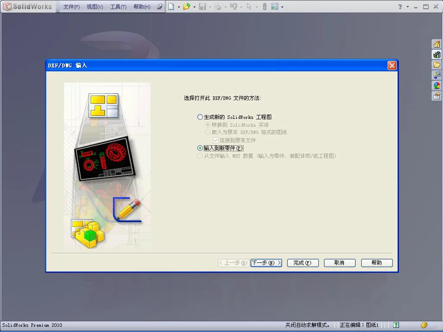This screenshot has height=332, width=443.
Task: Choose the Select cursor tool
Action: 249,6
